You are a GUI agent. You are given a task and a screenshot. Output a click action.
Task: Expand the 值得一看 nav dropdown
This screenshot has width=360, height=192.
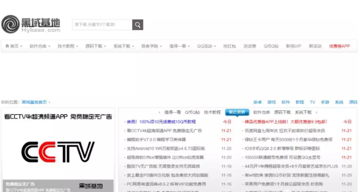tap(180, 46)
